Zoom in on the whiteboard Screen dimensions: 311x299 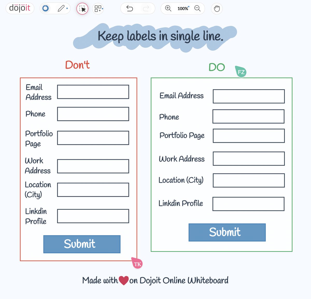[x=168, y=9]
